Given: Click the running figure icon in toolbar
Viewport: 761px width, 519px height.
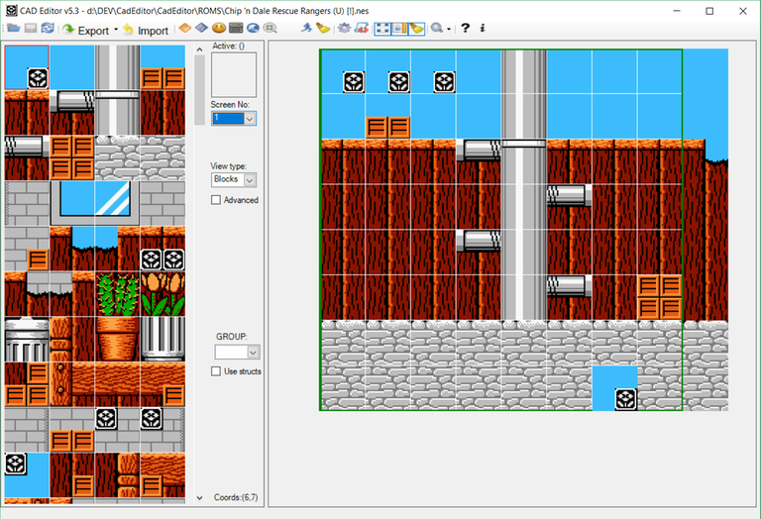Looking at the screenshot, I should (x=306, y=30).
